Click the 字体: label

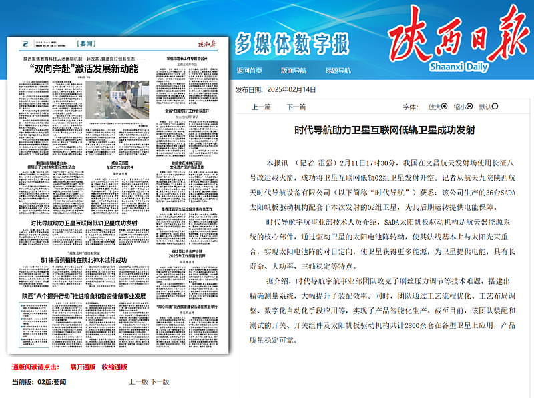tap(411, 107)
